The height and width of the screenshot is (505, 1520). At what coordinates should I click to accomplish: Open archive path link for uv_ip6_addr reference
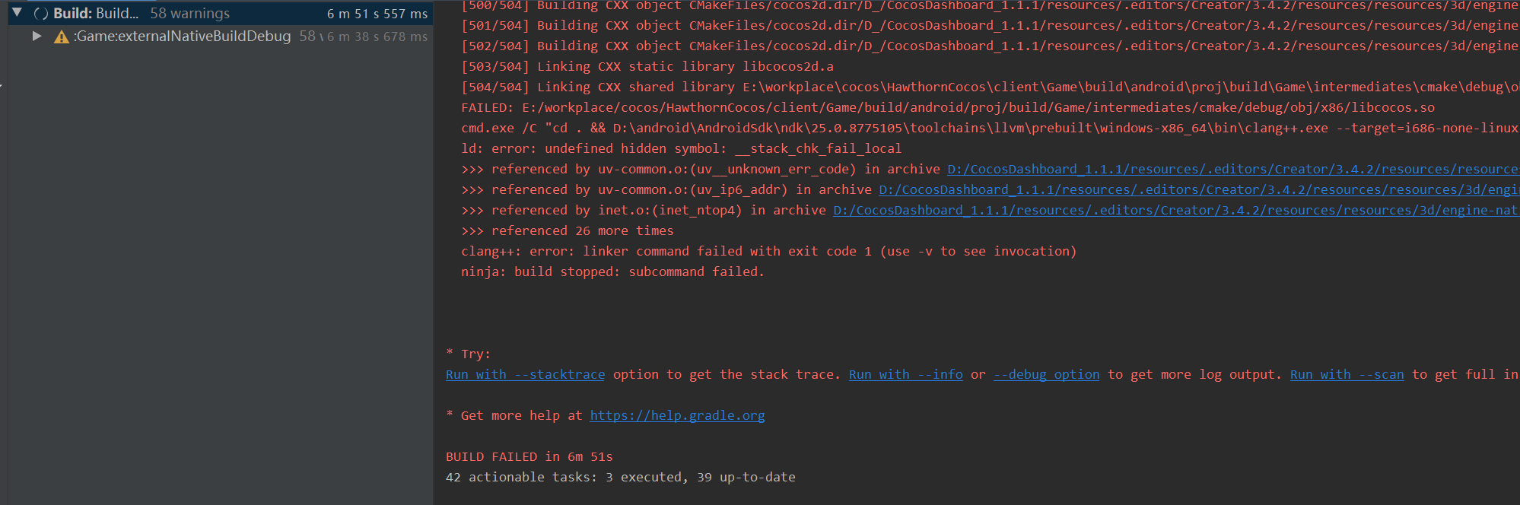point(1198,189)
